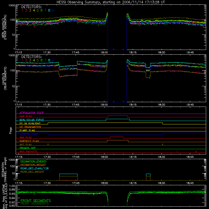The image size is (209, 209).
Task: Click detector 3 in the front segments legend
Action: coord(30,10)
